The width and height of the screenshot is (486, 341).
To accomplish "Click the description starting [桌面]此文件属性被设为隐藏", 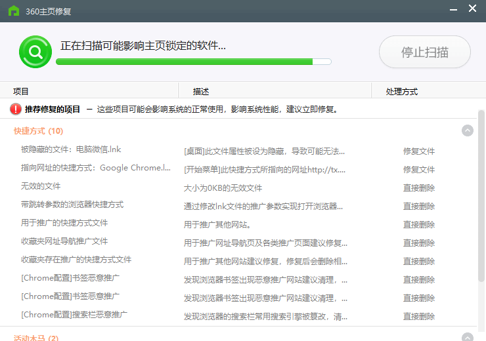I will (265, 151).
